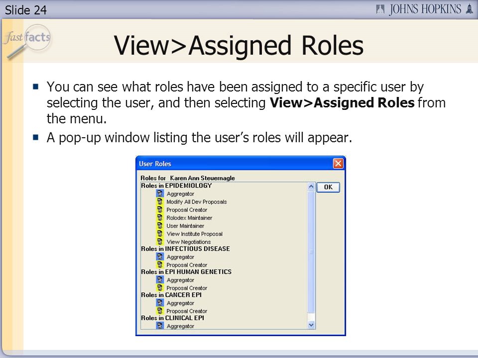
Task: Click the Slide 24 label
Action: point(25,10)
